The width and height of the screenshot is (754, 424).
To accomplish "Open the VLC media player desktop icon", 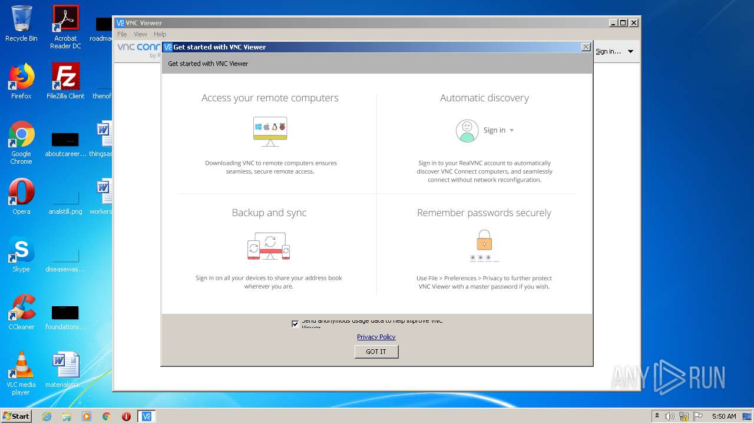I will point(21,373).
